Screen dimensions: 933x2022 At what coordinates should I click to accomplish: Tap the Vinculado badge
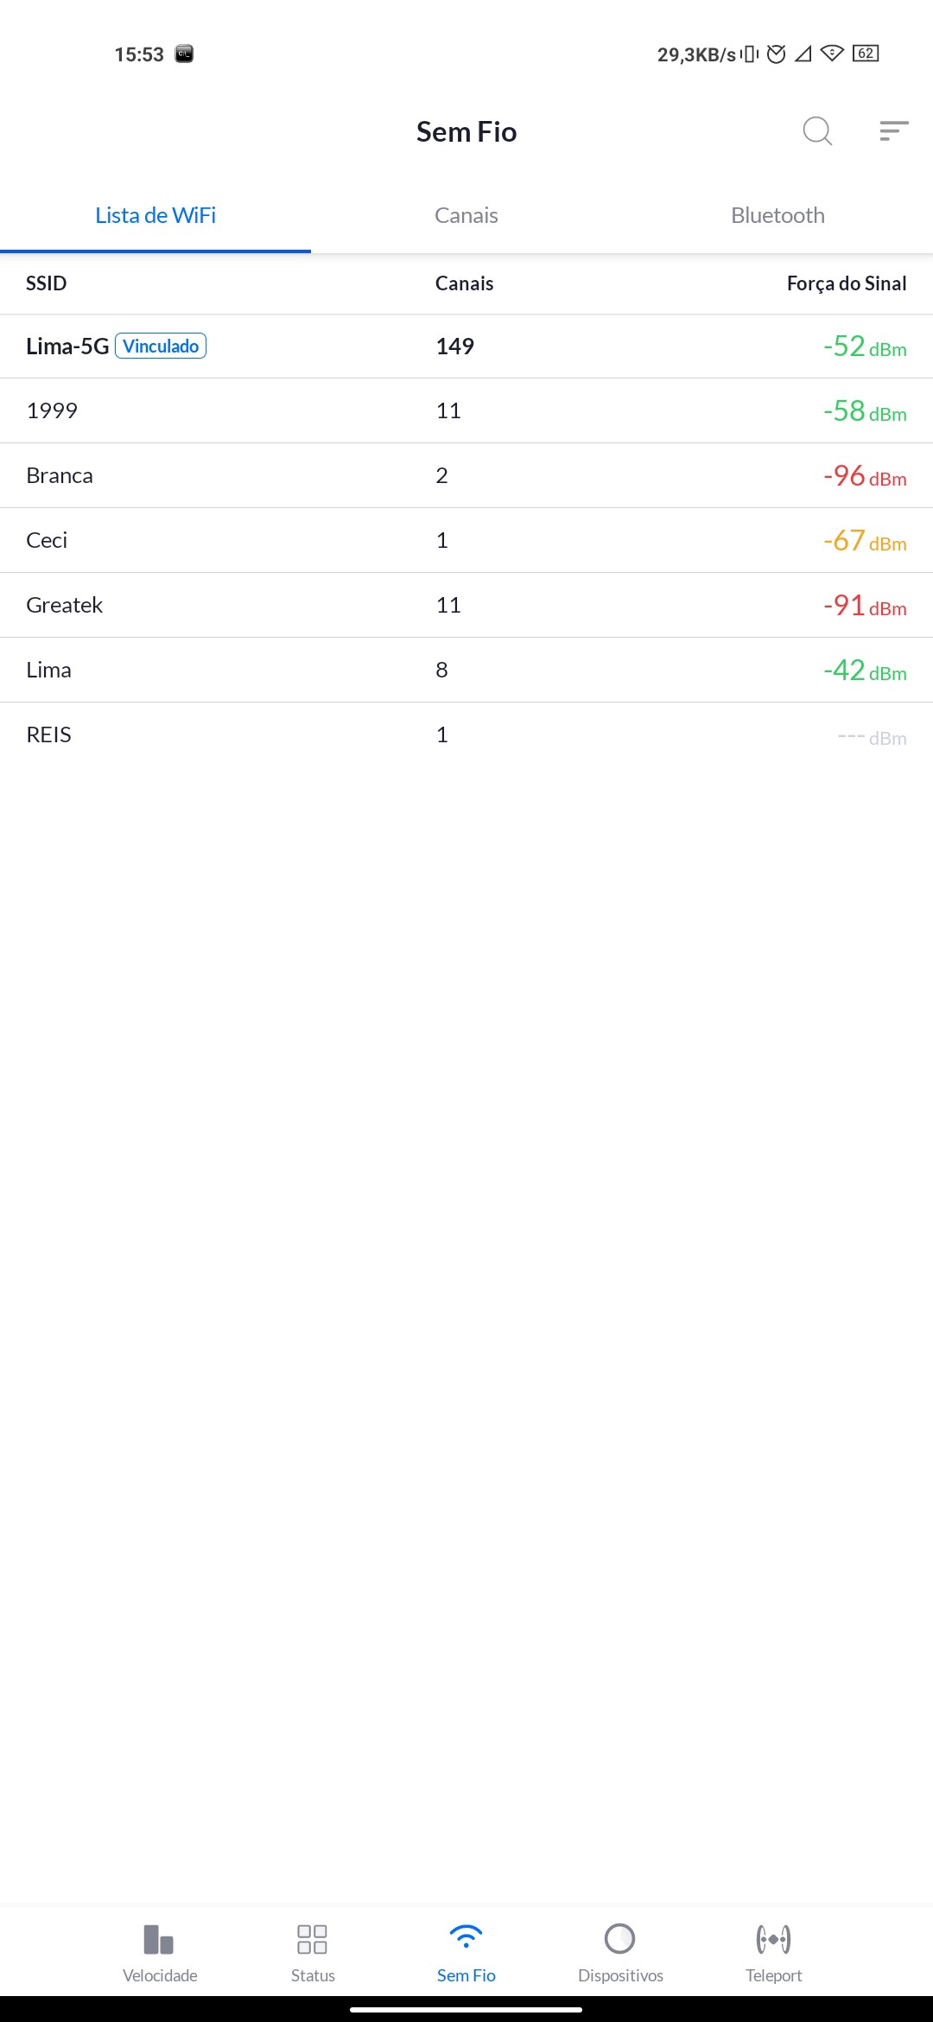(161, 346)
